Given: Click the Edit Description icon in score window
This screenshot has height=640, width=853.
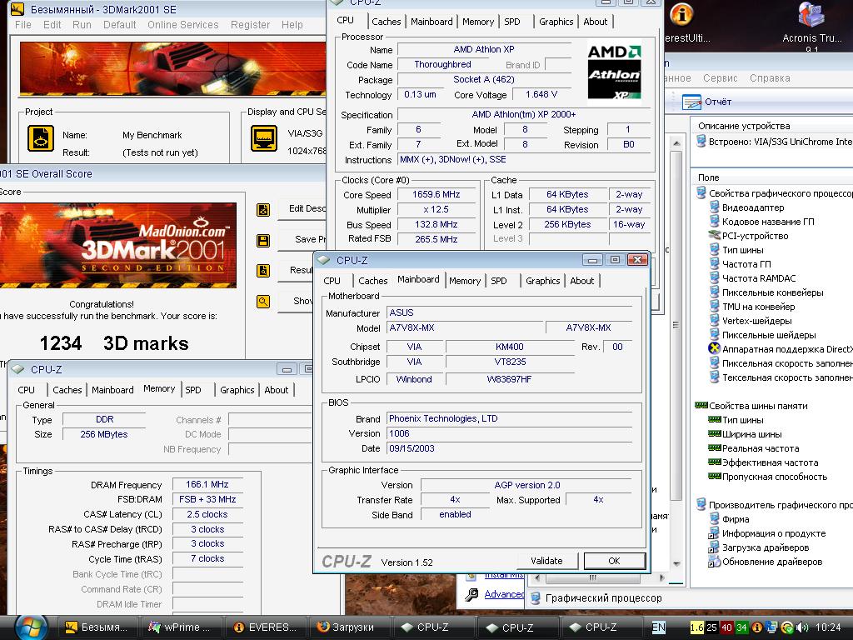Looking at the screenshot, I should [x=263, y=209].
